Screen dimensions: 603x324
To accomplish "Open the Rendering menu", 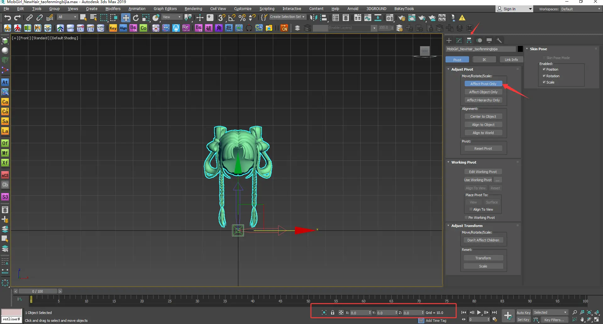I will pyautogui.click(x=193, y=9).
